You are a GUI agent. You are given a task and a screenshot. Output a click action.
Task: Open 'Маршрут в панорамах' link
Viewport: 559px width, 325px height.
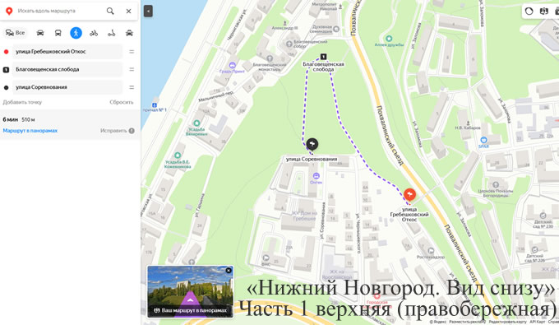(30, 131)
